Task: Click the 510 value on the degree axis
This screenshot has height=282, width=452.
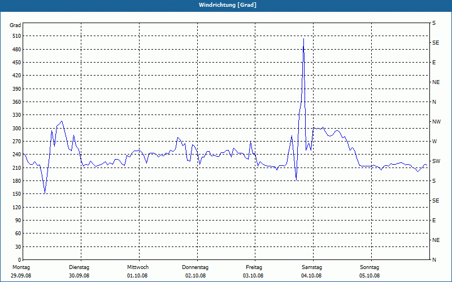Action: click(x=18, y=36)
